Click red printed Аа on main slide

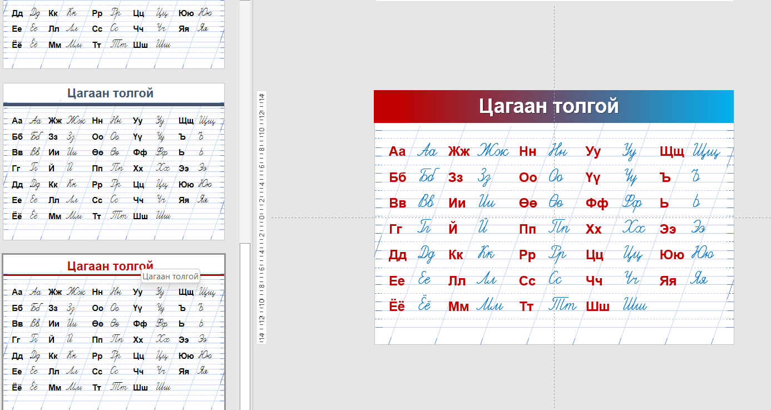(397, 151)
